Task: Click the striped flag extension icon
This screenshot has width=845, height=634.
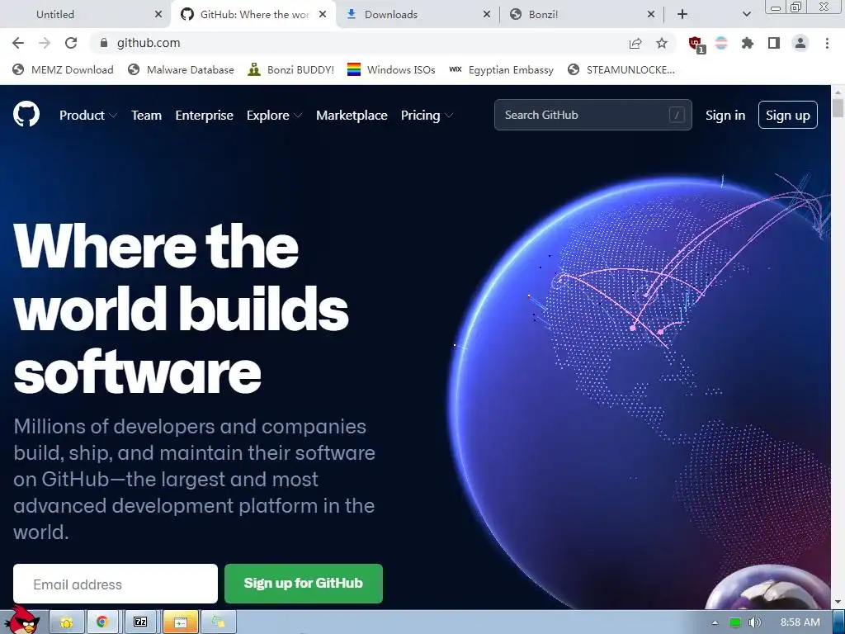Action: pos(721,43)
